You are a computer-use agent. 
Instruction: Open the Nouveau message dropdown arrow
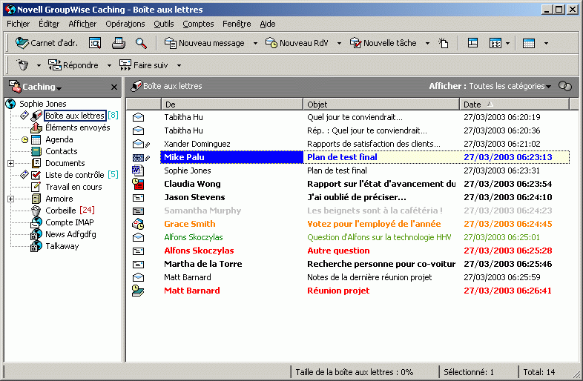coord(255,44)
